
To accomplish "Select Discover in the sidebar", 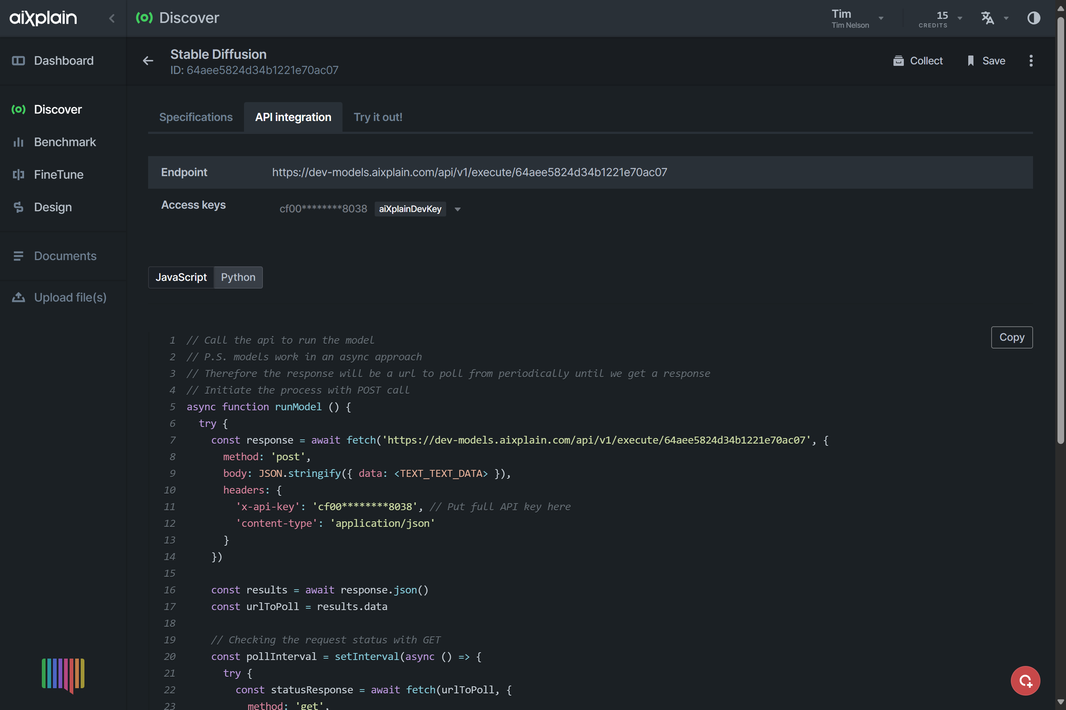I will point(58,110).
